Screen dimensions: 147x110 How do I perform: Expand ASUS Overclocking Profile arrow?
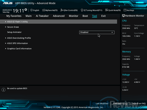[6, 38]
